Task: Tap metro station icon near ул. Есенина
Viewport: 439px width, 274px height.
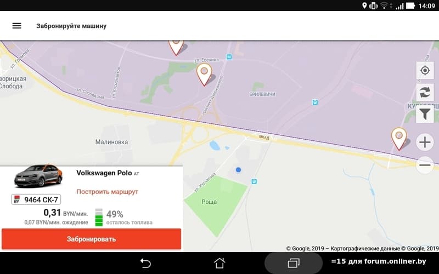Action: tap(229, 57)
